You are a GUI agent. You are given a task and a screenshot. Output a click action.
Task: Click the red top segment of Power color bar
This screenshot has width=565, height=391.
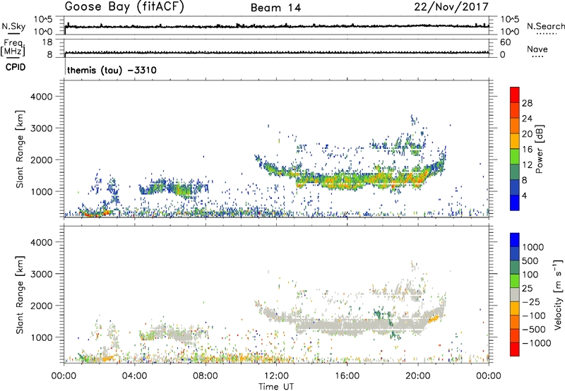click(x=515, y=95)
